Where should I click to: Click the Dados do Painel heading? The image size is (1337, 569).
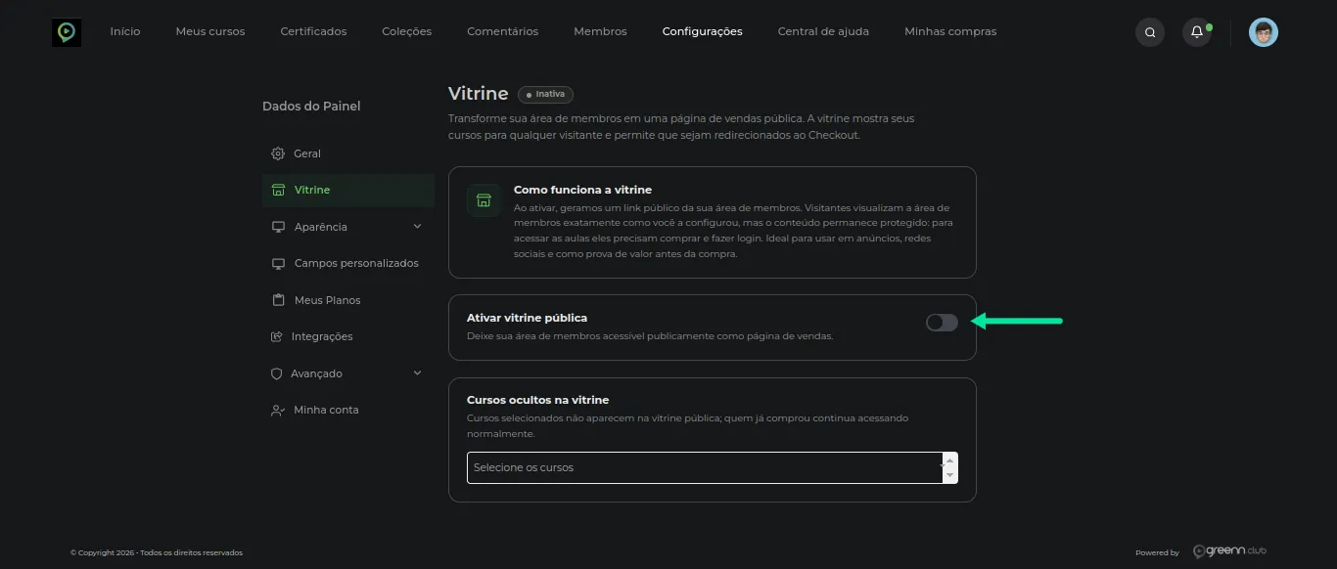click(311, 106)
